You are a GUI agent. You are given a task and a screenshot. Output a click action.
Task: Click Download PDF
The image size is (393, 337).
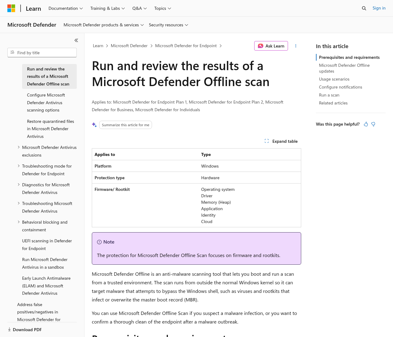pyautogui.click(x=25, y=330)
